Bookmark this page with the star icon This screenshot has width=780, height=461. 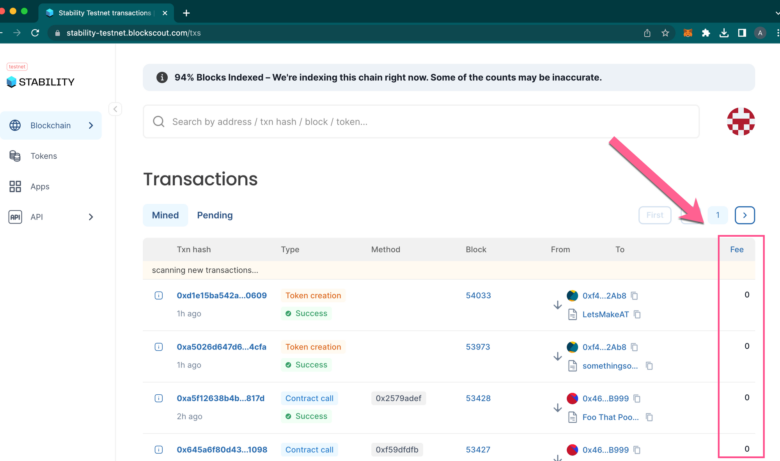[x=665, y=33]
